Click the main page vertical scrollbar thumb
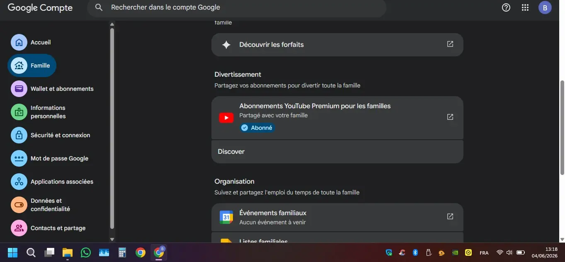The width and height of the screenshot is (565, 262). tap(562, 128)
